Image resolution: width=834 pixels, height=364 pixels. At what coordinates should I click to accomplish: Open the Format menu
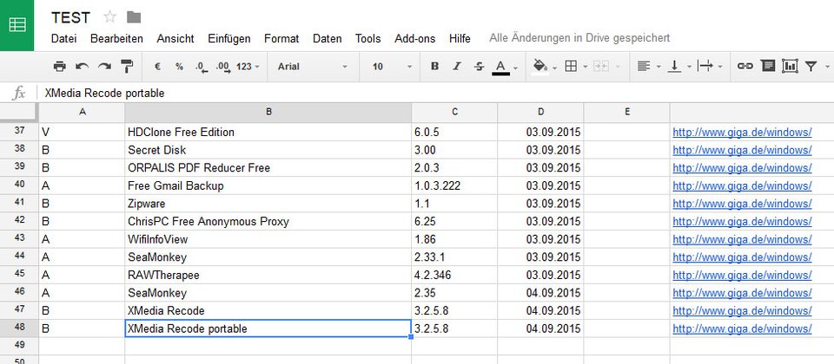(x=281, y=39)
